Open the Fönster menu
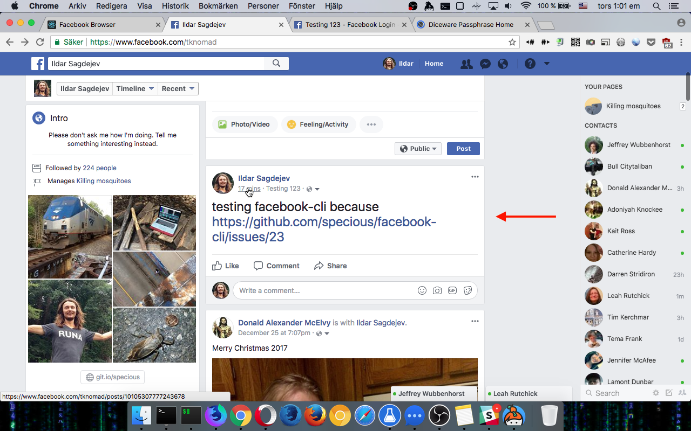691x431 pixels. (302, 6)
